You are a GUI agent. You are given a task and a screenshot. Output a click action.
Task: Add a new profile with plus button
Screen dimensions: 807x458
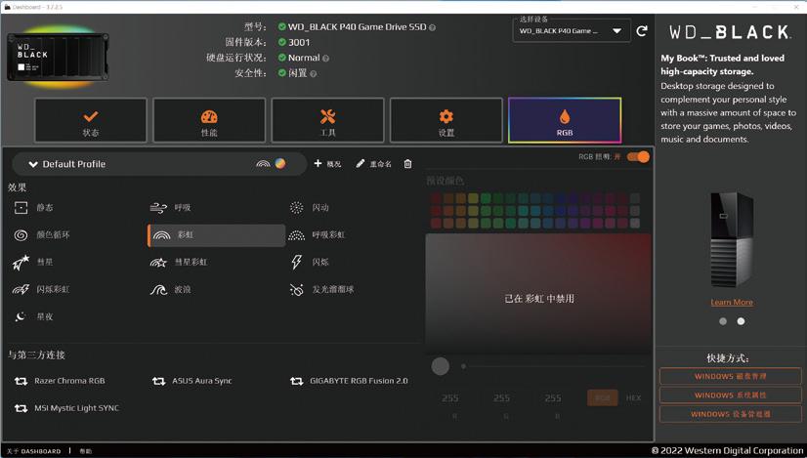(327, 164)
